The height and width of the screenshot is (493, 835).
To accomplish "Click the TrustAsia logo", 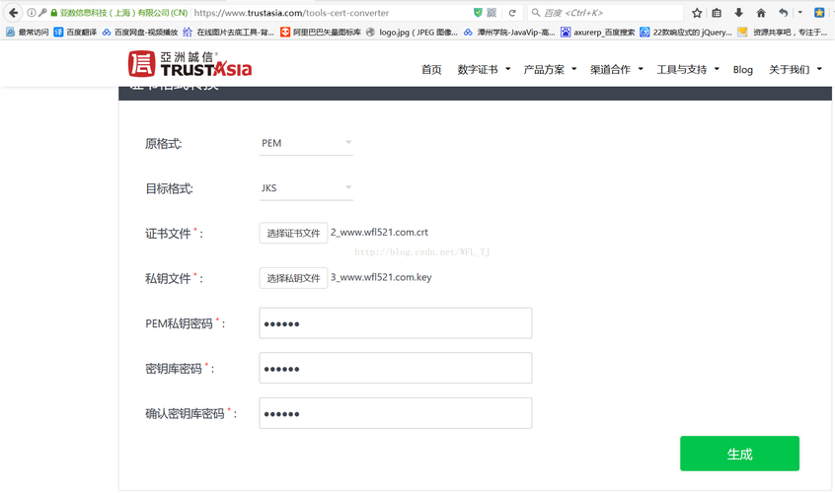I will 190,64.
